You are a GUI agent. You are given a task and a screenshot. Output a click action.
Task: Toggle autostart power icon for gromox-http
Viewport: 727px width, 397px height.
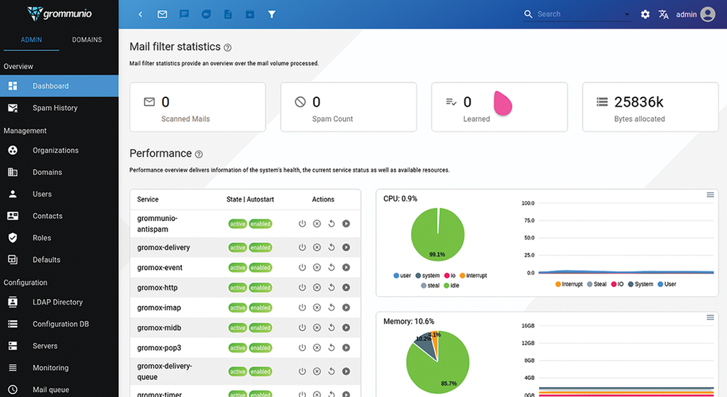[302, 288]
